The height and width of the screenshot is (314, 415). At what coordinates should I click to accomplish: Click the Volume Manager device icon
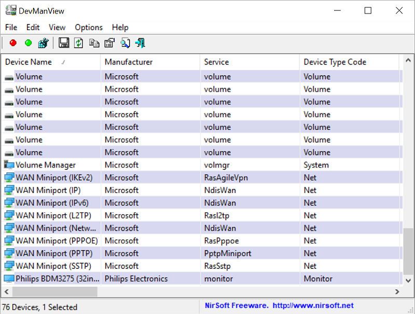coord(9,165)
